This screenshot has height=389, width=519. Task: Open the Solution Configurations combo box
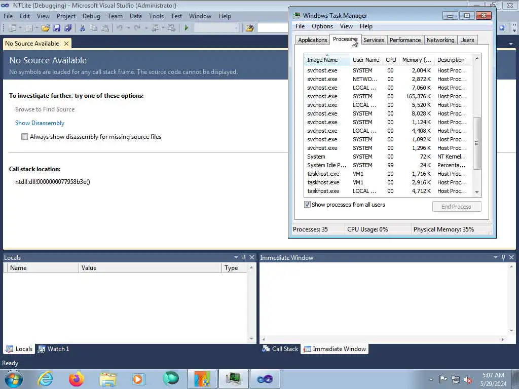[x=216, y=28]
